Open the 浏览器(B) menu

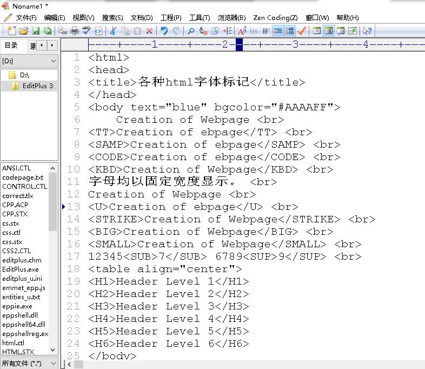pyautogui.click(x=232, y=18)
